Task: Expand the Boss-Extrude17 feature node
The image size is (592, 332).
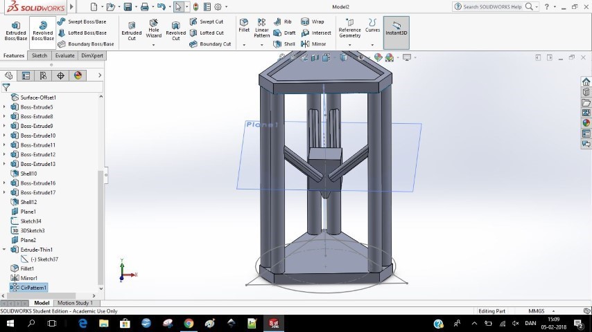Action: click(4, 192)
